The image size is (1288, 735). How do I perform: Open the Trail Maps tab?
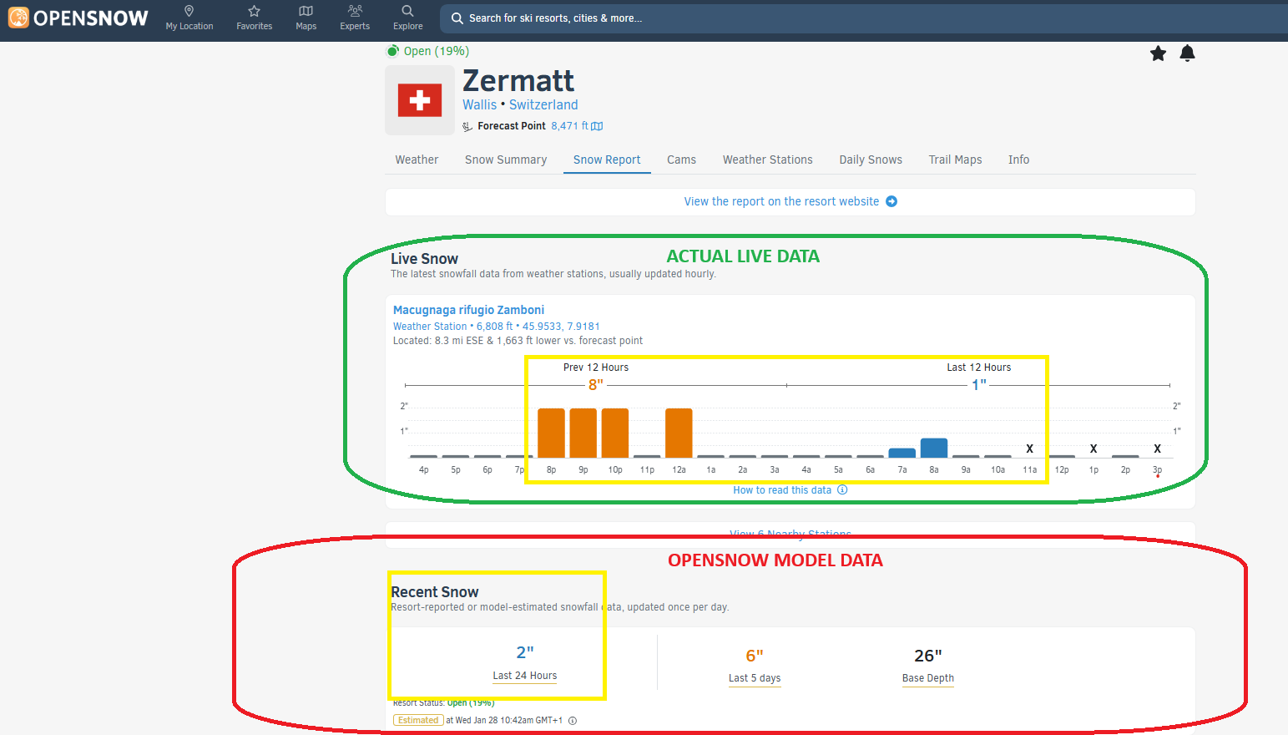coord(955,160)
